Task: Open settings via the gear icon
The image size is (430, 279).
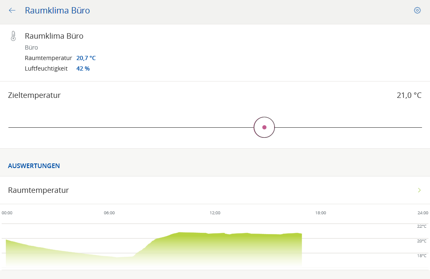Action: 417,11
